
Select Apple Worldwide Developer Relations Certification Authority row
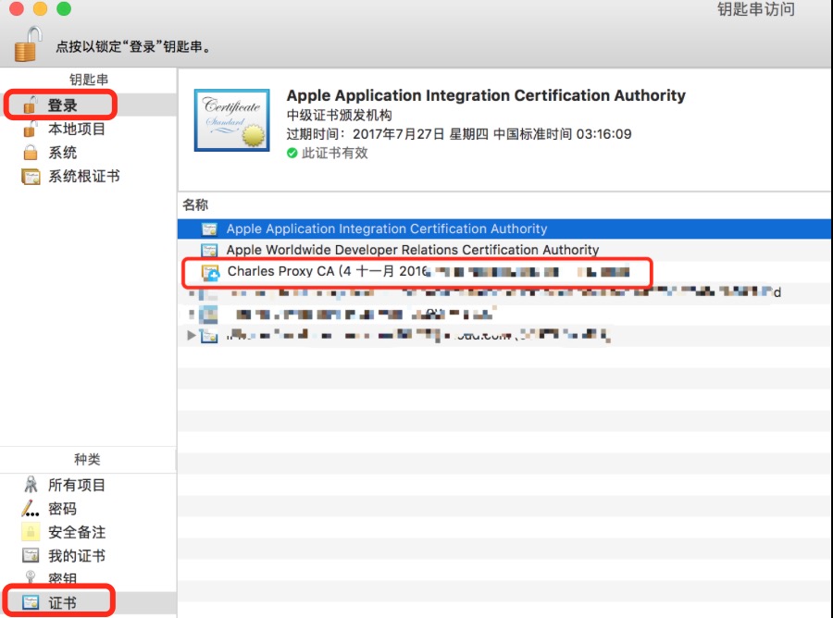(504, 250)
